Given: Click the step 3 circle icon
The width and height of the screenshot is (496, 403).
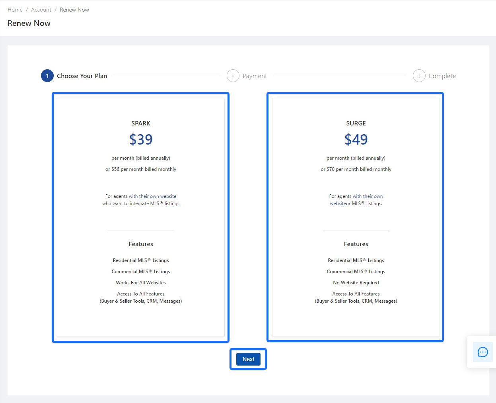Looking at the screenshot, I should 419,76.
